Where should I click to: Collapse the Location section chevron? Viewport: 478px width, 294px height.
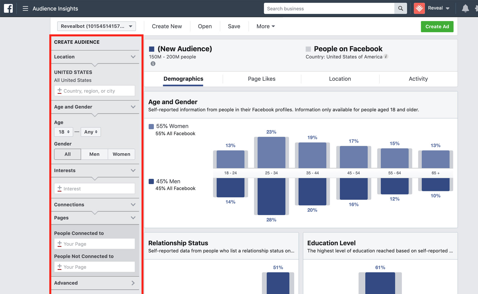coord(133,57)
